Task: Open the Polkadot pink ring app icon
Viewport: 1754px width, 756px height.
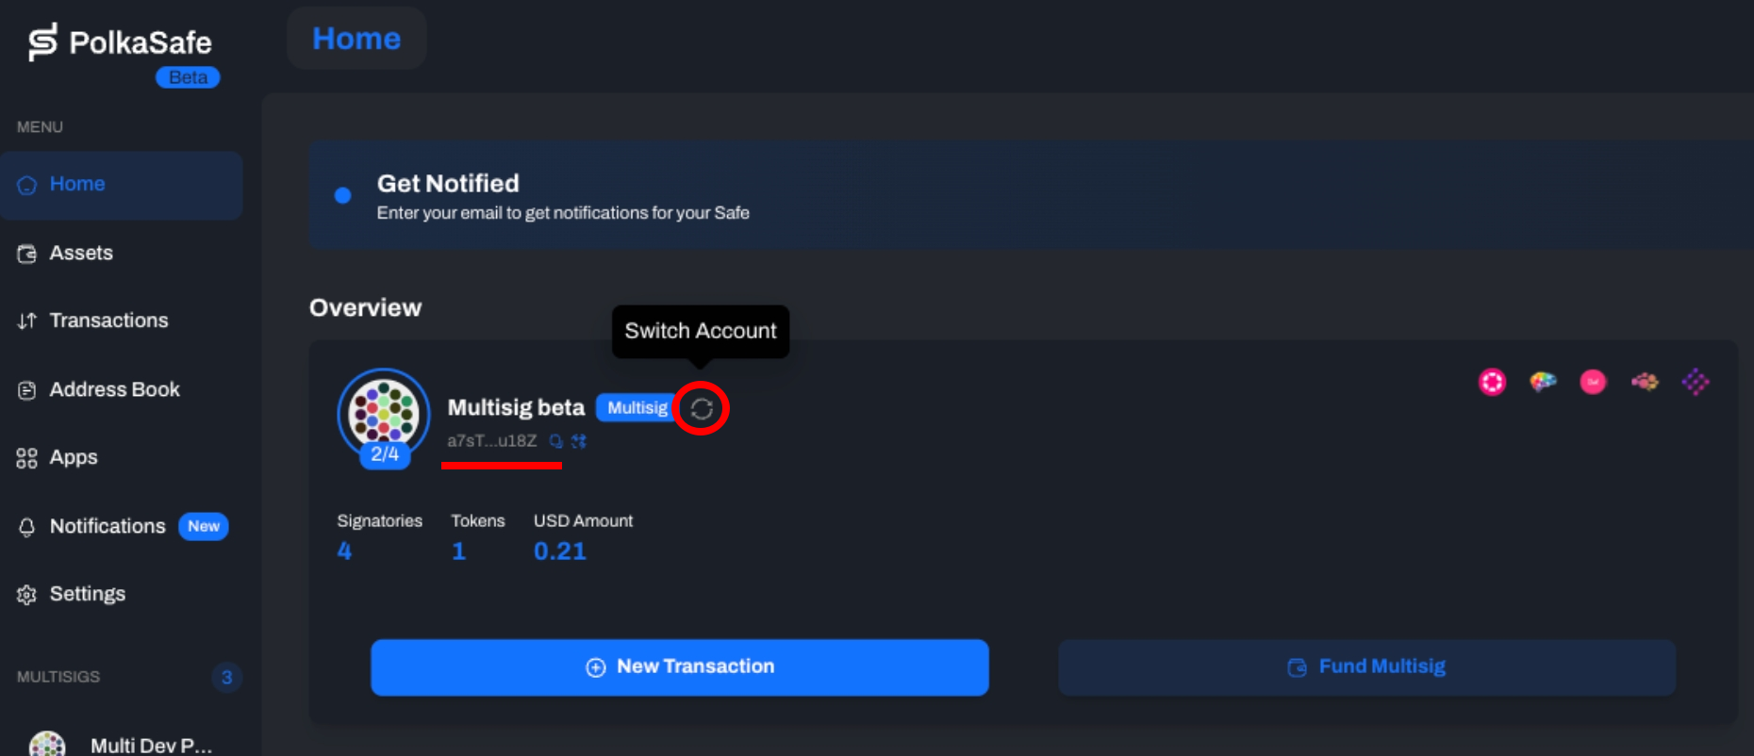Action: (1492, 382)
